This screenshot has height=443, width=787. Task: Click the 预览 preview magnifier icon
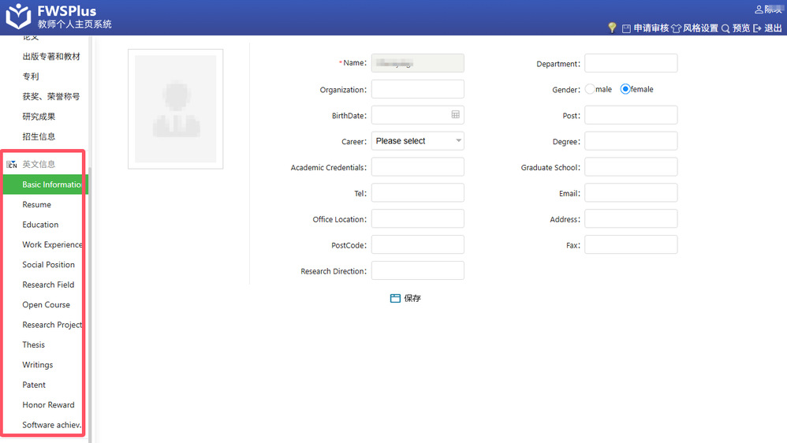click(x=725, y=28)
